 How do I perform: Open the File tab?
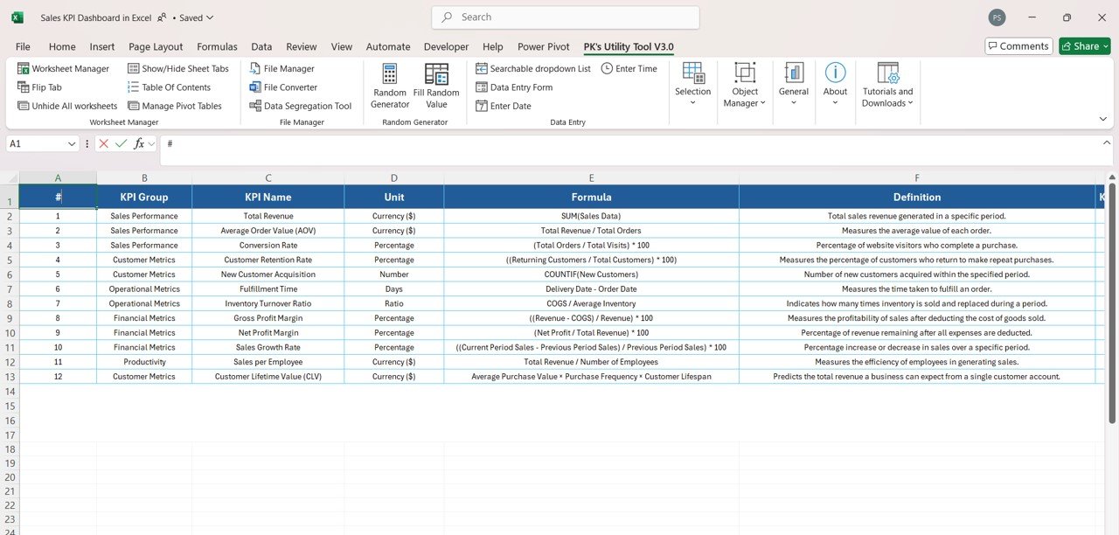(x=23, y=47)
